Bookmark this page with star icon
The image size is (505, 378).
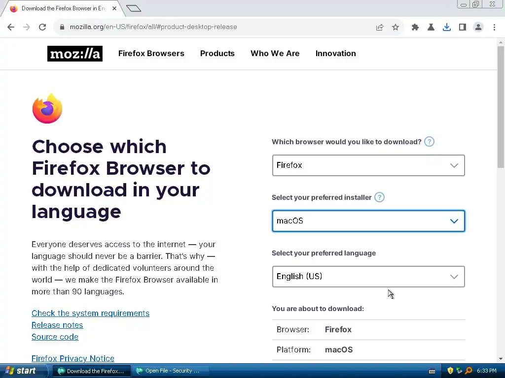[396, 28]
